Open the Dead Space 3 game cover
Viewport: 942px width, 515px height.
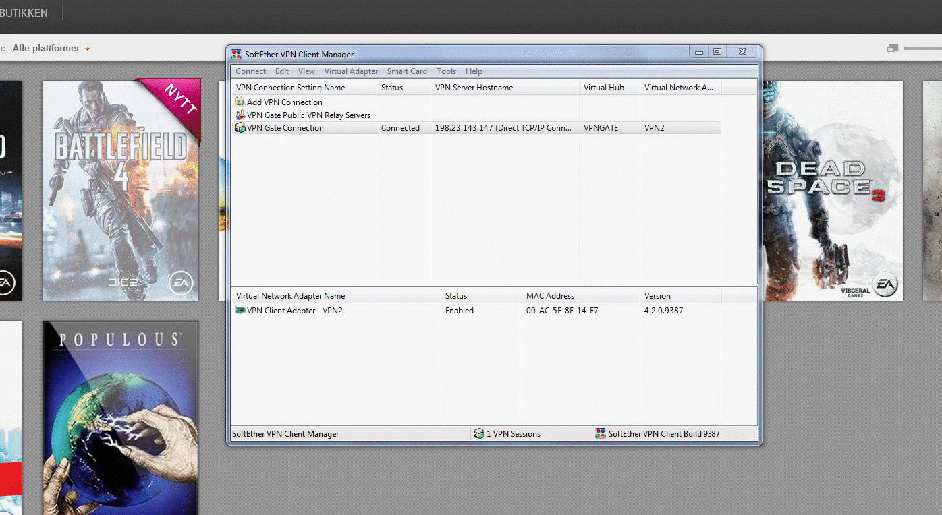tap(833, 191)
